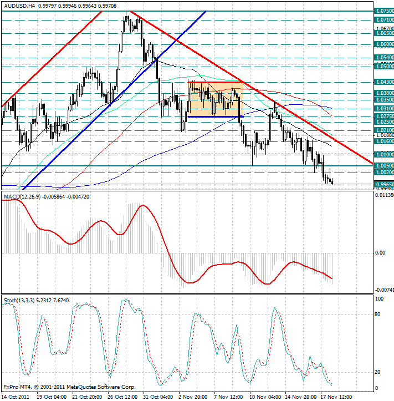
Task: Click the 1.0250 price level label
Action: (384, 121)
